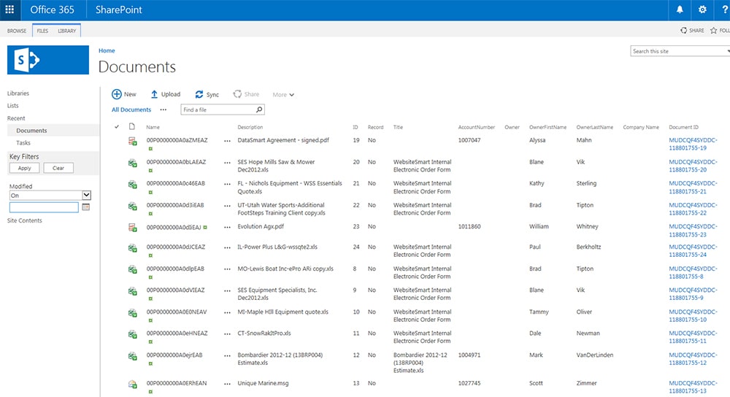730x397 pixels.
Task: Open the Browse ribbon tab
Action: pos(17,31)
